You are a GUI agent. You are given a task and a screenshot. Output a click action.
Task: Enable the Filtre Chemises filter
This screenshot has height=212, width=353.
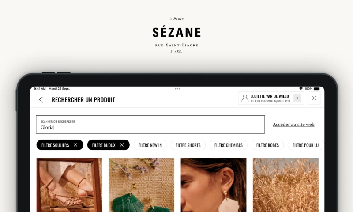(228, 145)
